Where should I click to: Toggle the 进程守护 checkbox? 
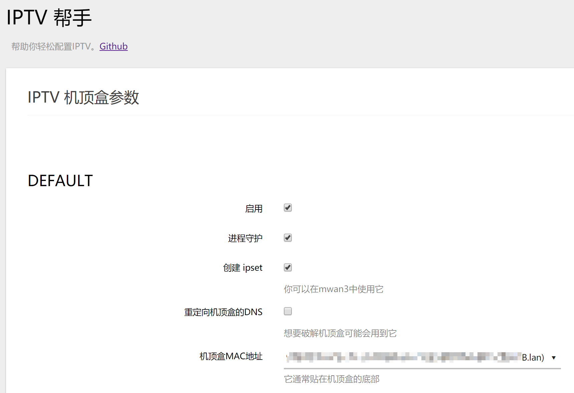(x=288, y=238)
